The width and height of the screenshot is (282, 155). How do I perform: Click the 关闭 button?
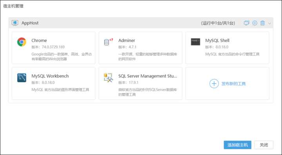click(x=264, y=145)
